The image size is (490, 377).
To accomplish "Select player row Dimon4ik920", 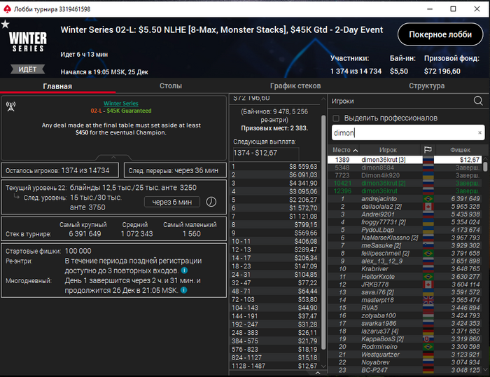I will click(405, 175).
